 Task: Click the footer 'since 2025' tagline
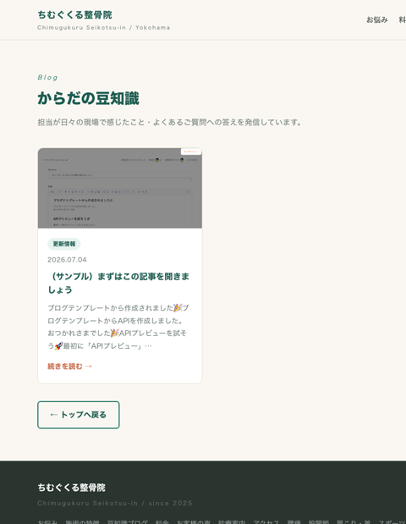[115, 503]
